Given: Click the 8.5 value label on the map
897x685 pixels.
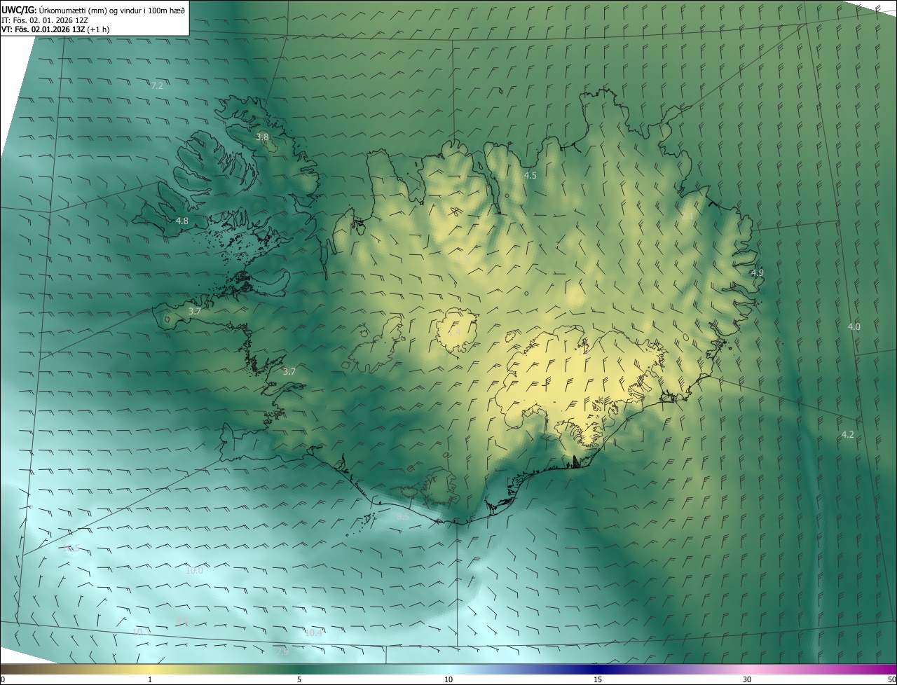Looking at the screenshot, I should (403, 516).
